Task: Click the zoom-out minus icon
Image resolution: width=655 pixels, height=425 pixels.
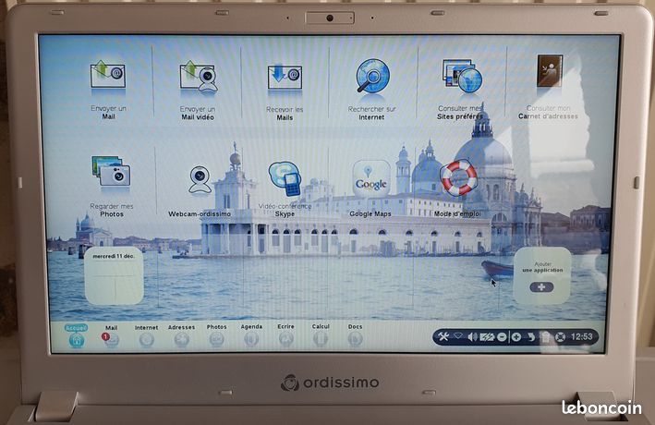Action: (502, 337)
